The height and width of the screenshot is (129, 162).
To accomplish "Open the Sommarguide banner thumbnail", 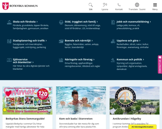I will [27, 101].
